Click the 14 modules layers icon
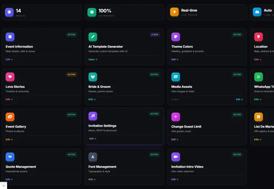 (9, 12)
